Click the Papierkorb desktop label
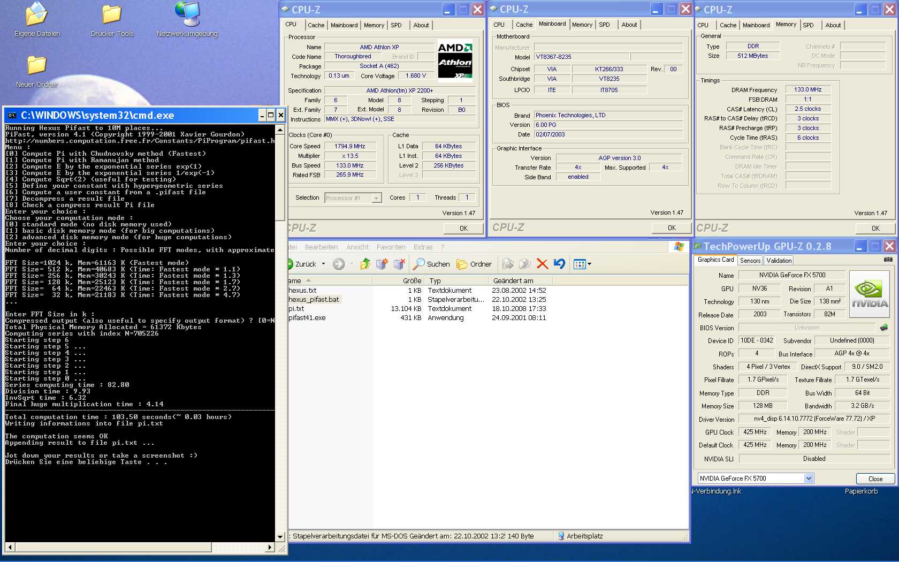Image resolution: width=899 pixels, height=562 pixels. point(861,491)
